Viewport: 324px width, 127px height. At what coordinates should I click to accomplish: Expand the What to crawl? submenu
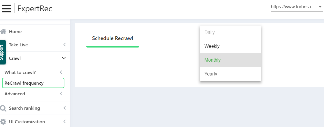(61, 72)
